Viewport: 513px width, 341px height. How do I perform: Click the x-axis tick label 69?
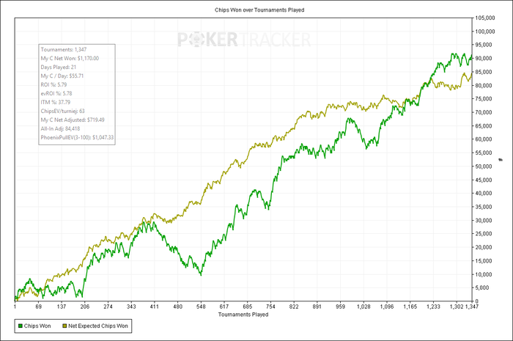(x=39, y=307)
